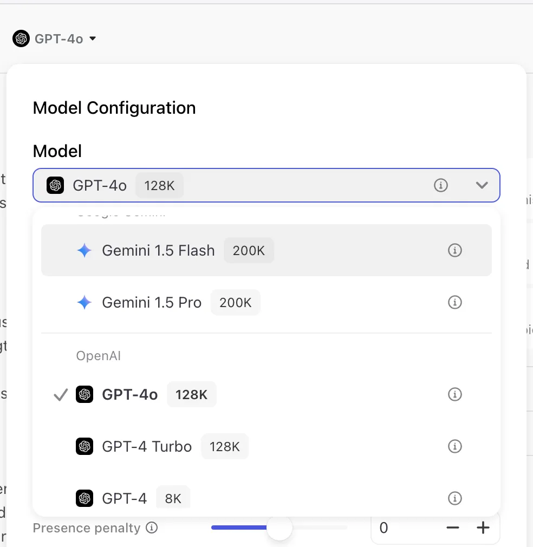
Task: Choose GPT-4 8K model option
Action: [125, 498]
